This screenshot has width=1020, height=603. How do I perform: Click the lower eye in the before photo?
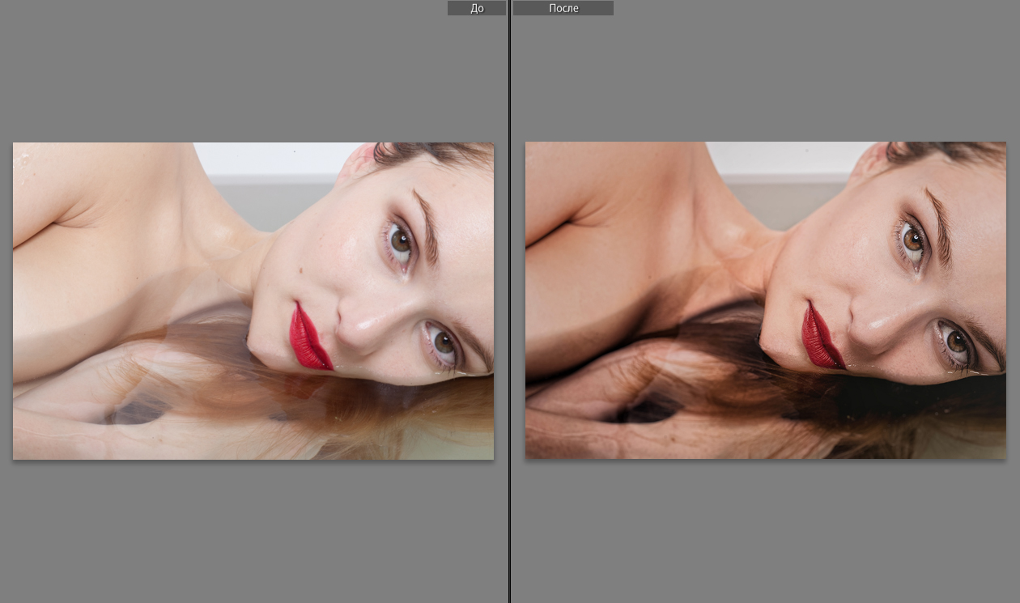pos(443,342)
